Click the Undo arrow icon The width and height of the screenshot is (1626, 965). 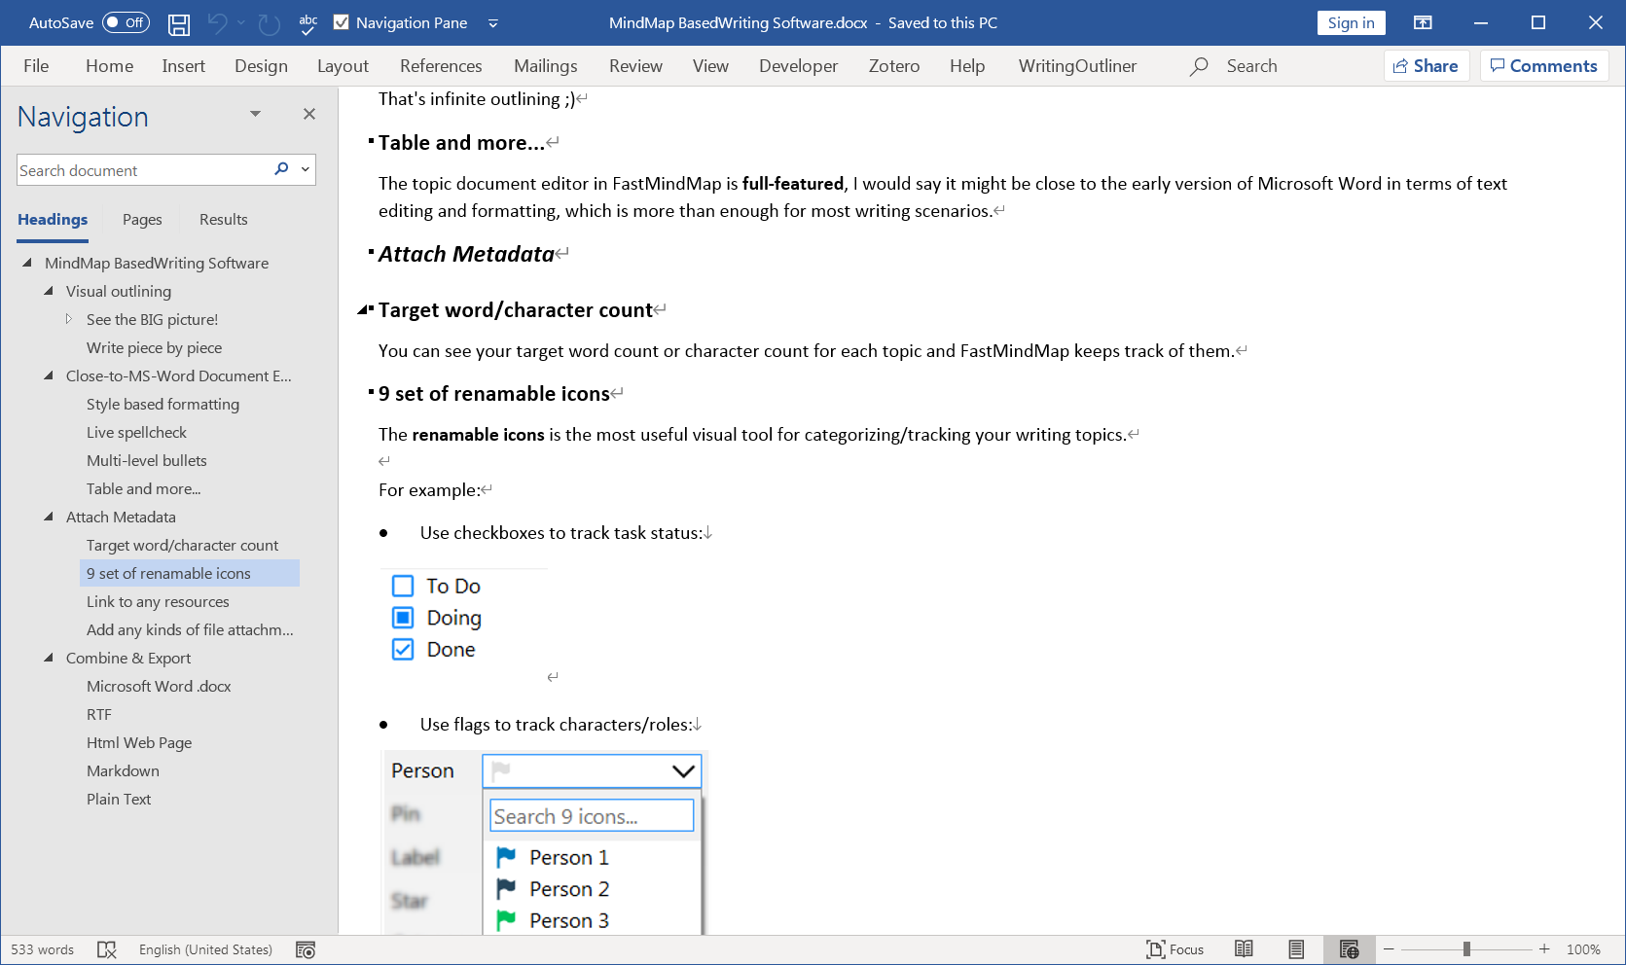click(x=217, y=23)
